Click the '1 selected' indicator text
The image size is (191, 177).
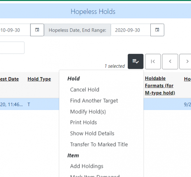(x=115, y=66)
